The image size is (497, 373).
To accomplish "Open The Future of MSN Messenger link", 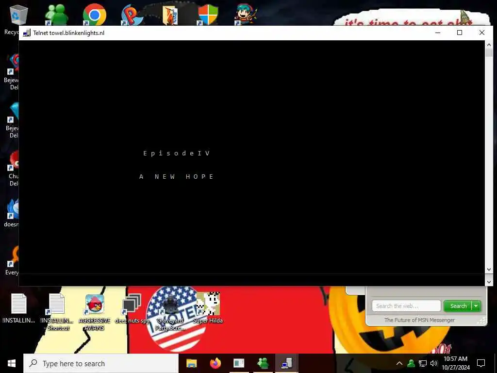I will click(419, 320).
